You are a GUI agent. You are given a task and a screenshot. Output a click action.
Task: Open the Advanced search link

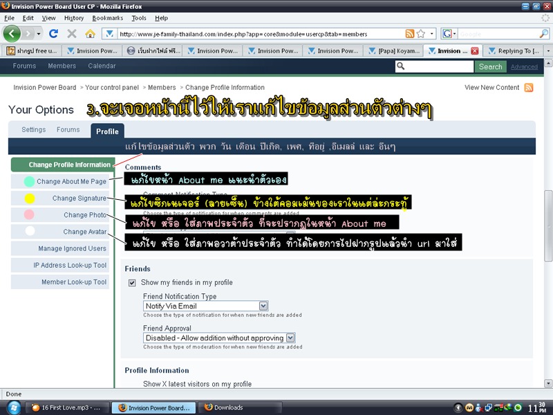point(524,66)
